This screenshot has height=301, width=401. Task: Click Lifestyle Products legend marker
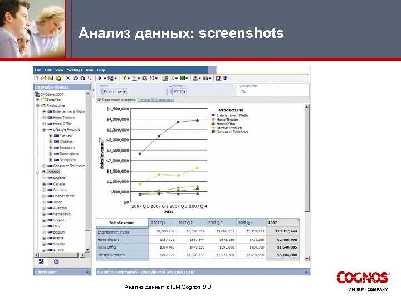pyautogui.click(x=213, y=128)
